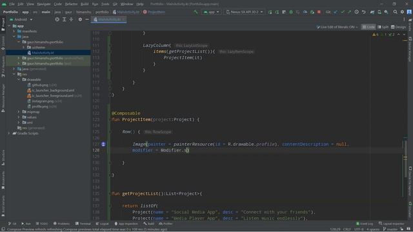
Task: Open the Problems tool window button
Action: [x=61, y=224]
